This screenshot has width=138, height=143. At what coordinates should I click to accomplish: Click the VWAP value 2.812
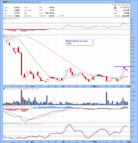tap(52, 16)
